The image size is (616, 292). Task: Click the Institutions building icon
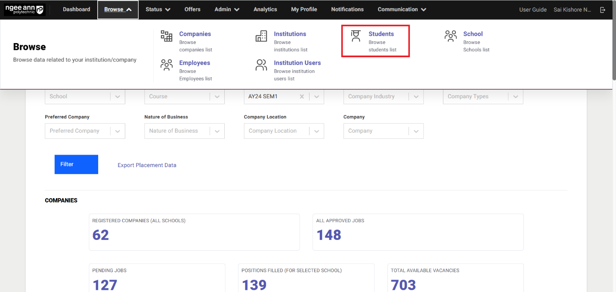[x=261, y=36]
